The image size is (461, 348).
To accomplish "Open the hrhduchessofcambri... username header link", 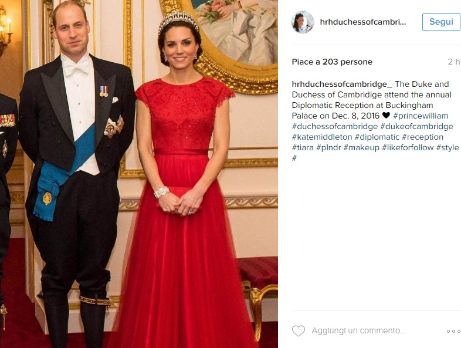I will tap(363, 22).
